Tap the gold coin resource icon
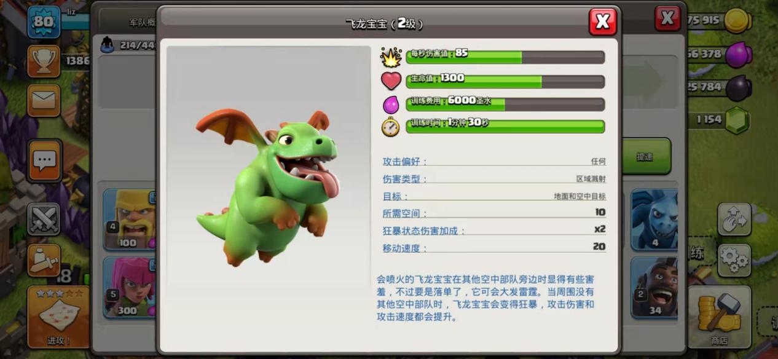The image size is (778, 359). point(737,20)
